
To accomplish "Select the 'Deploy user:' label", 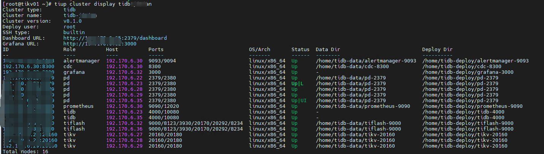I will (22, 27).
